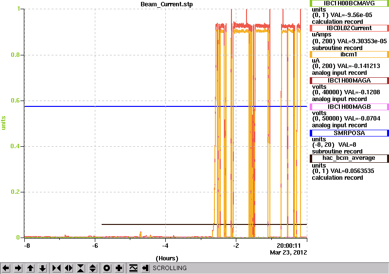Click the VAL=0.0563535 readout
The width and height of the screenshot is (389, 274).
(352, 171)
